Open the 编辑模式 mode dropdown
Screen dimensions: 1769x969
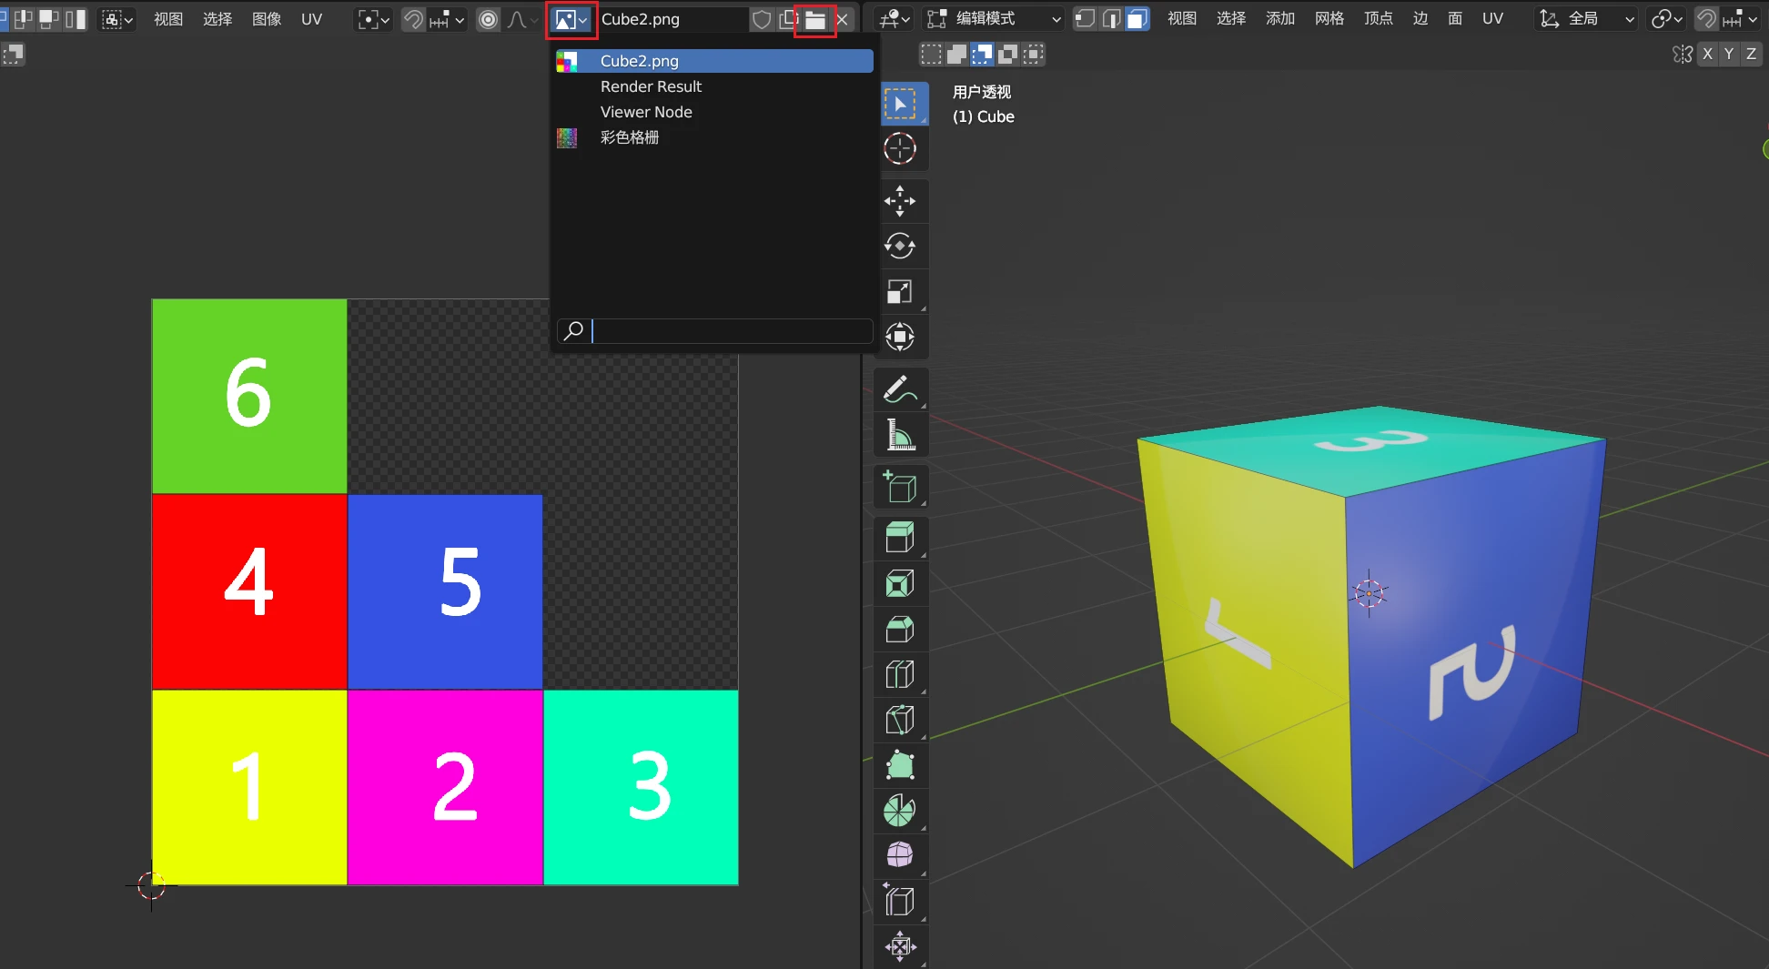coord(992,18)
